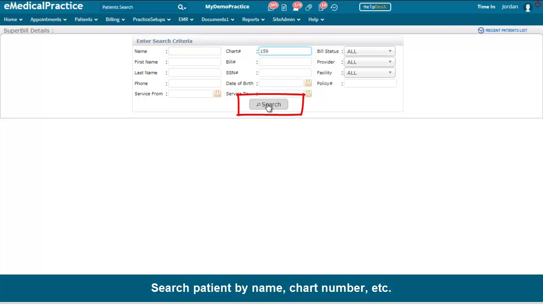Click the red power logout icon
The width and height of the screenshot is (543, 305).
tap(538, 4)
